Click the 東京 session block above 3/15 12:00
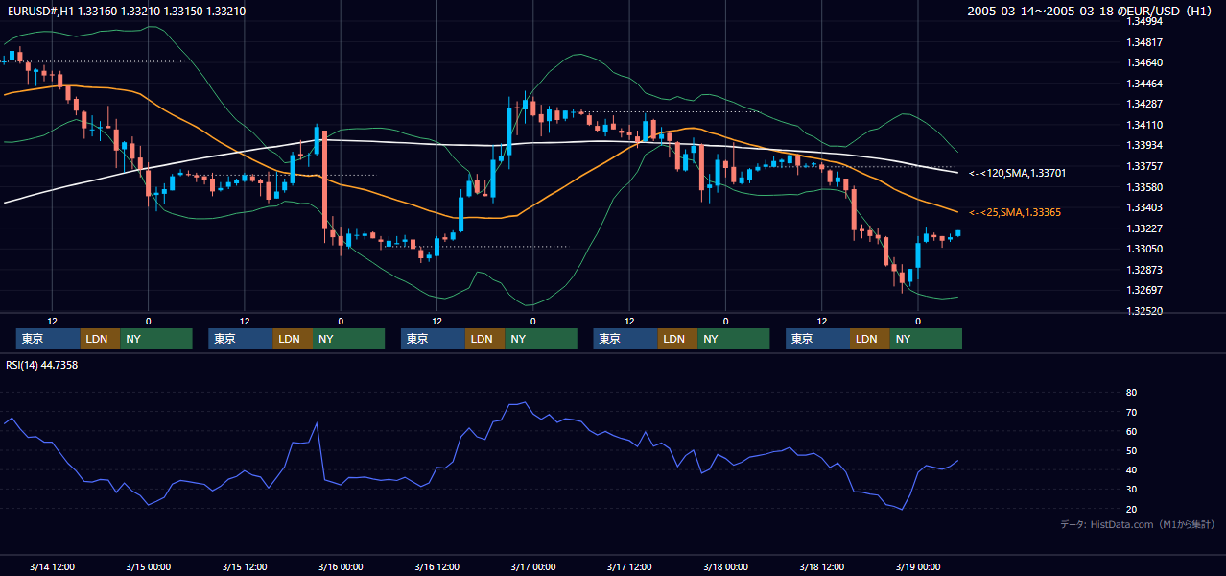This screenshot has width=1226, height=576. (x=241, y=339)
